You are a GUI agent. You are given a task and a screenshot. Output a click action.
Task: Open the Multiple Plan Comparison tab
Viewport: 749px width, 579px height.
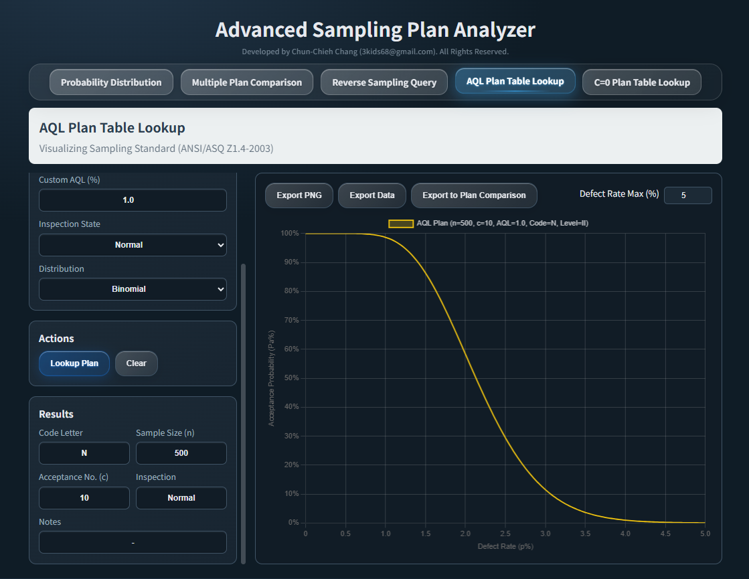point(246,82)
